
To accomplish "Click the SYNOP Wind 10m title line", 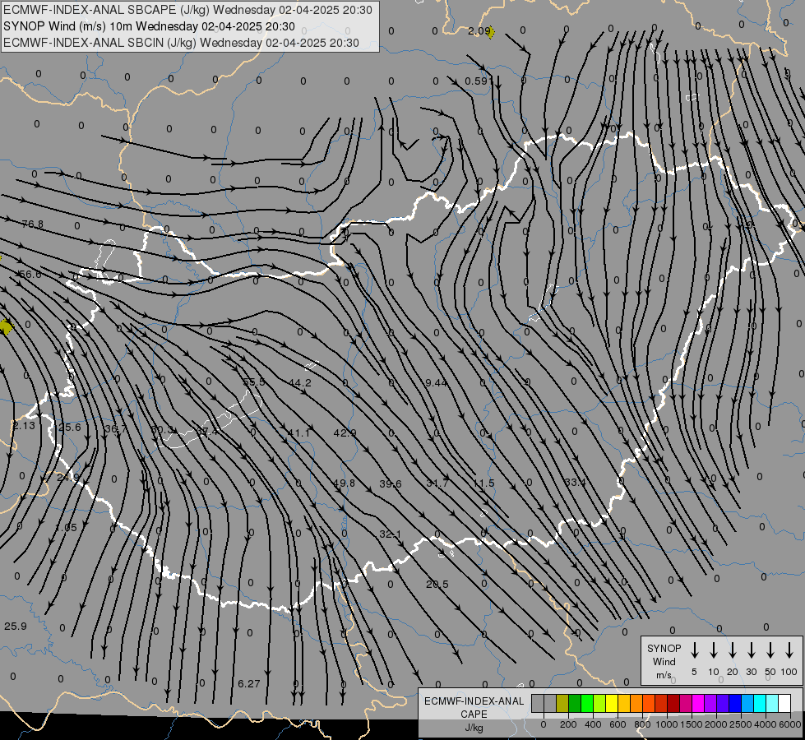I will click(x=149, y=26).
